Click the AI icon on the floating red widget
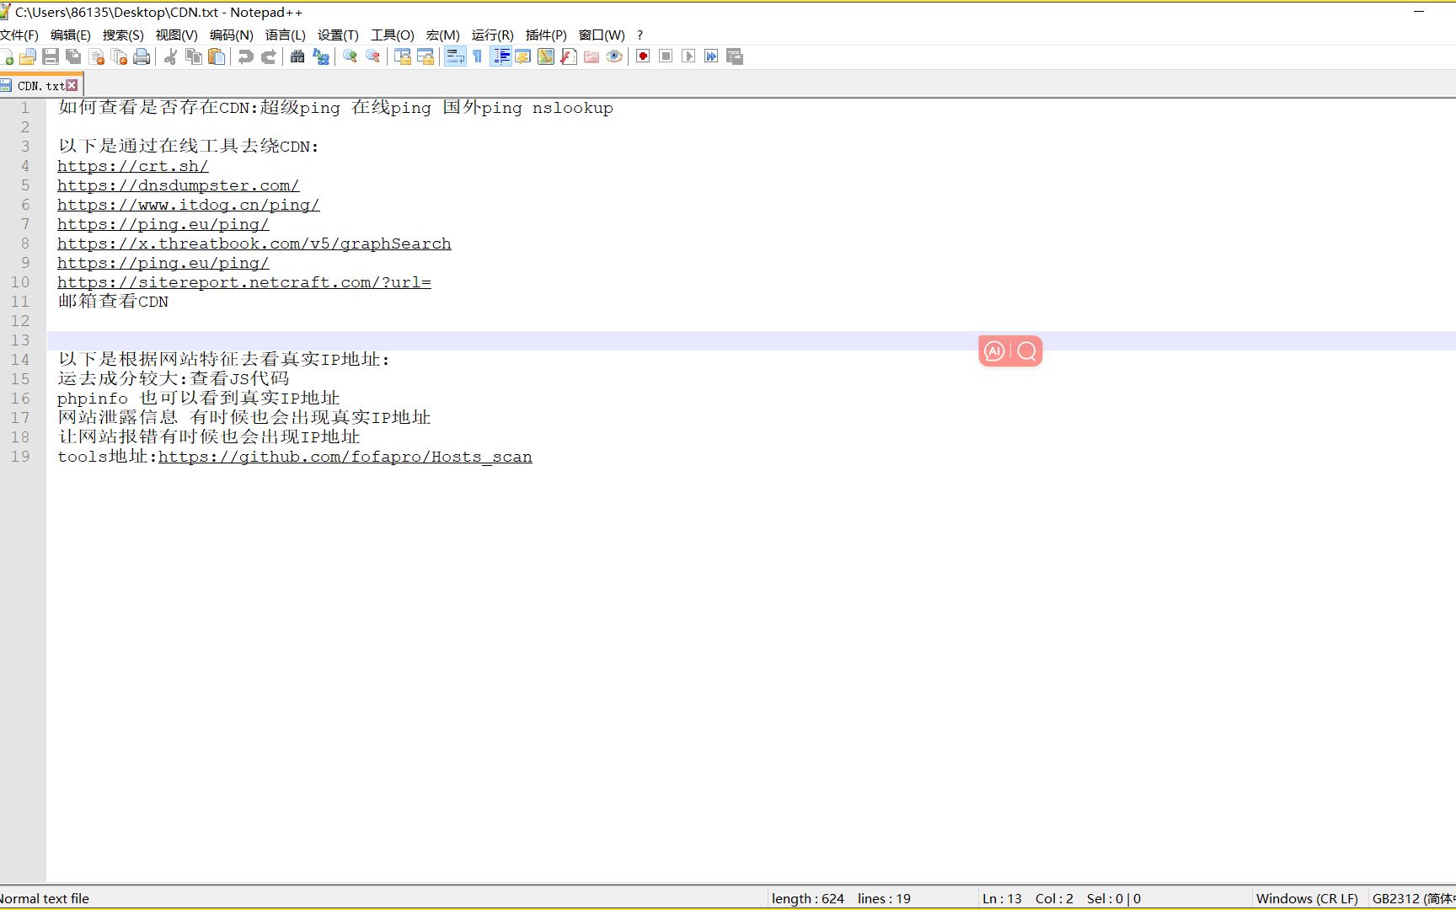The image size is (1456, 910). (994, 351)
